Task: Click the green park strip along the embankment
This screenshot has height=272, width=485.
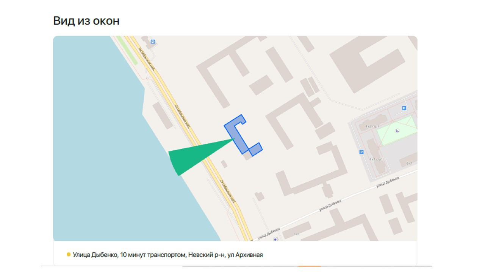Action: (127, 50)
